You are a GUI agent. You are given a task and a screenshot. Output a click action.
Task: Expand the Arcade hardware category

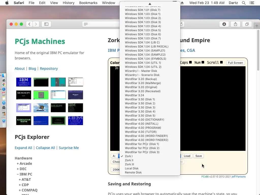(24, 164)
